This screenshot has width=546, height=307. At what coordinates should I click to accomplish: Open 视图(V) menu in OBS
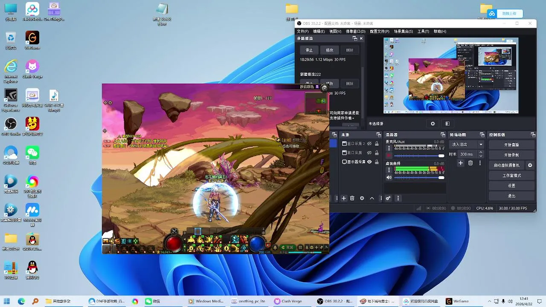point(335,32)
